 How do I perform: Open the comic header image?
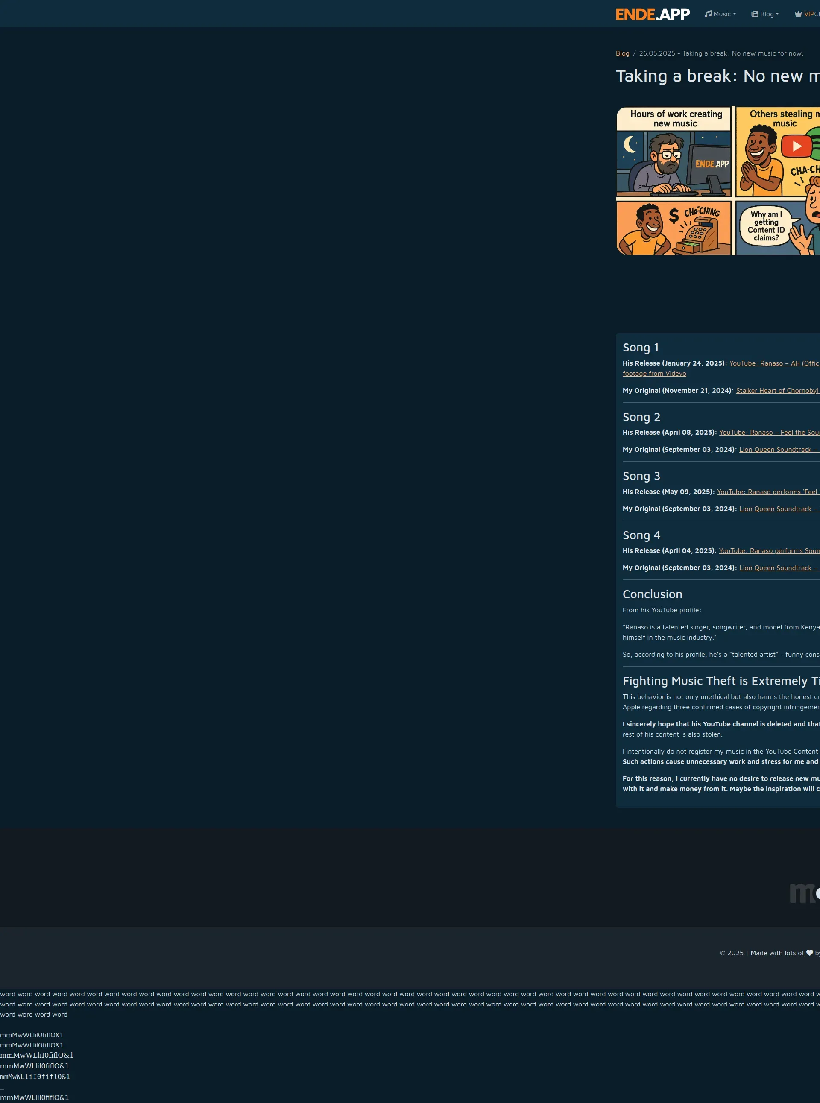[x=717, y=181]
